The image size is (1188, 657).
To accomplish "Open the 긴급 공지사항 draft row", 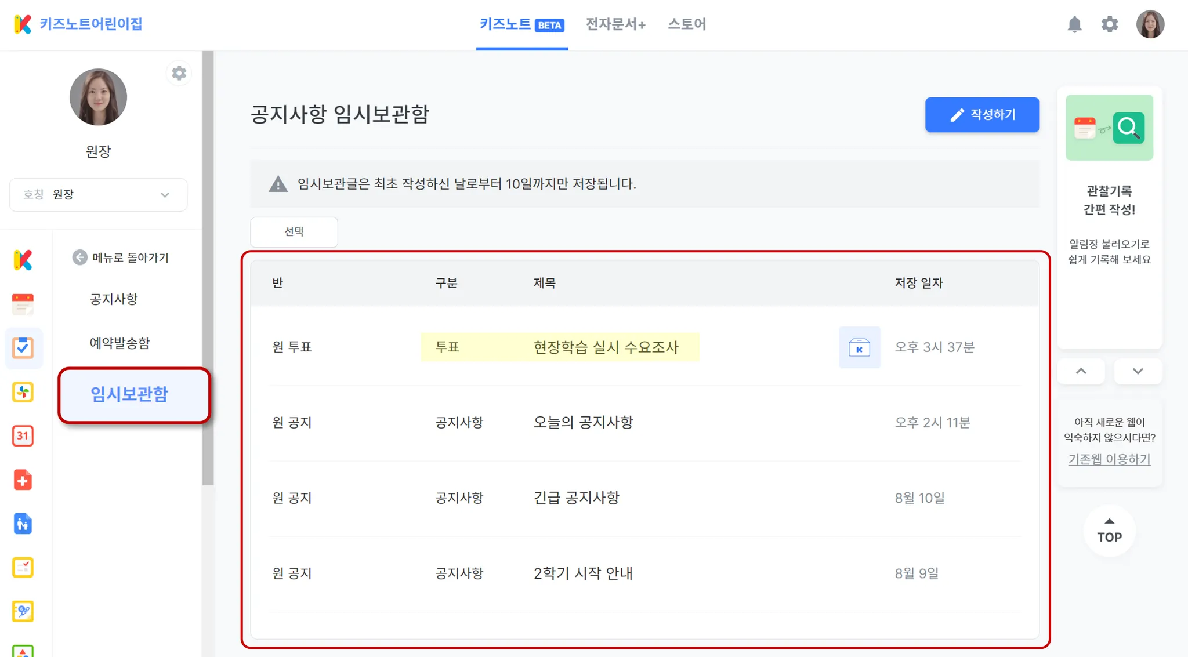I will click(x=576, y=498).
